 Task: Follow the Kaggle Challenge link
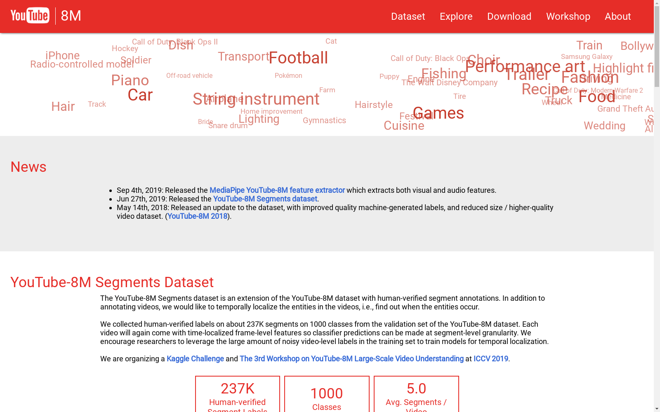pyautogui.click(x=195, y=359)
